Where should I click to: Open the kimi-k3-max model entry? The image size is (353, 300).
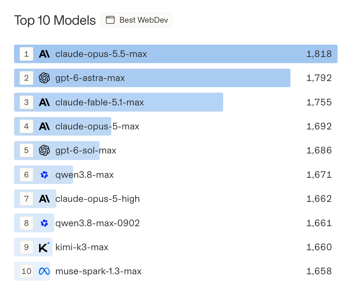175,247
